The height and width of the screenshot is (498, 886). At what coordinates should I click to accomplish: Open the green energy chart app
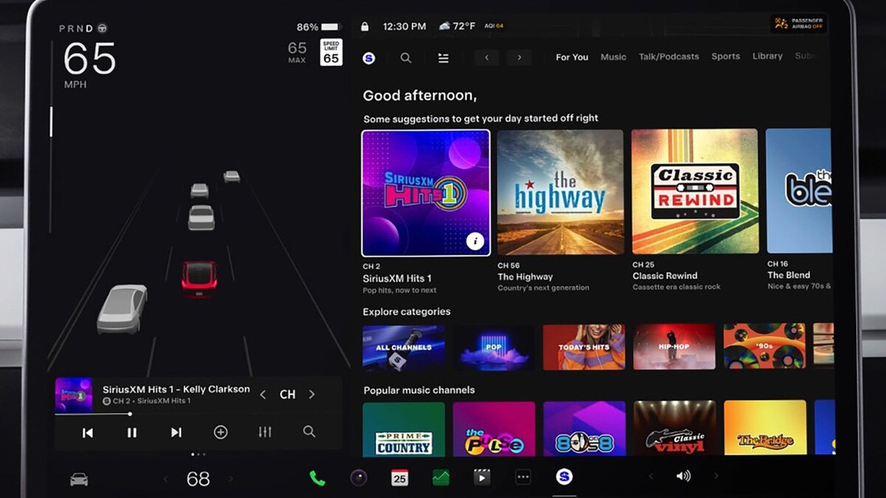[441, 478]
